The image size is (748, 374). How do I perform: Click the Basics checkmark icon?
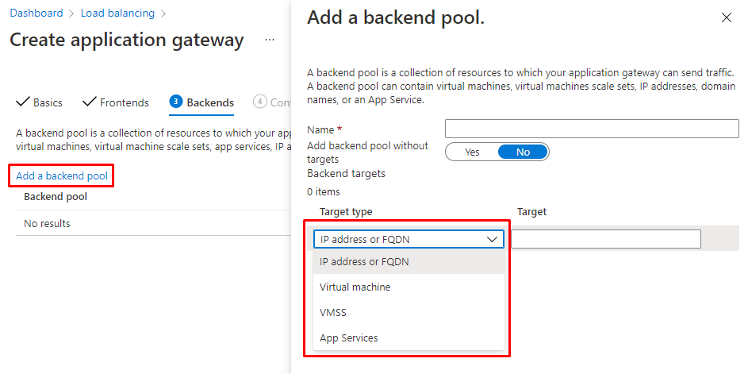tap(23, 102)
